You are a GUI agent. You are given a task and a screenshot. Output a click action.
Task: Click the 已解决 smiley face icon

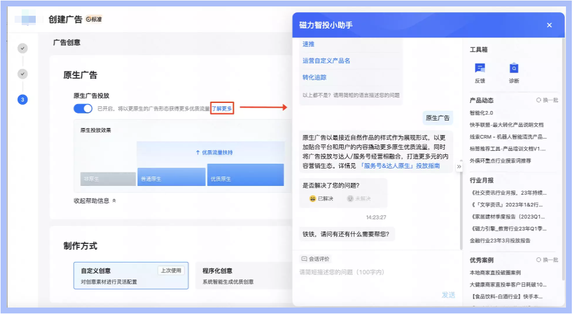tap(313, 199)
